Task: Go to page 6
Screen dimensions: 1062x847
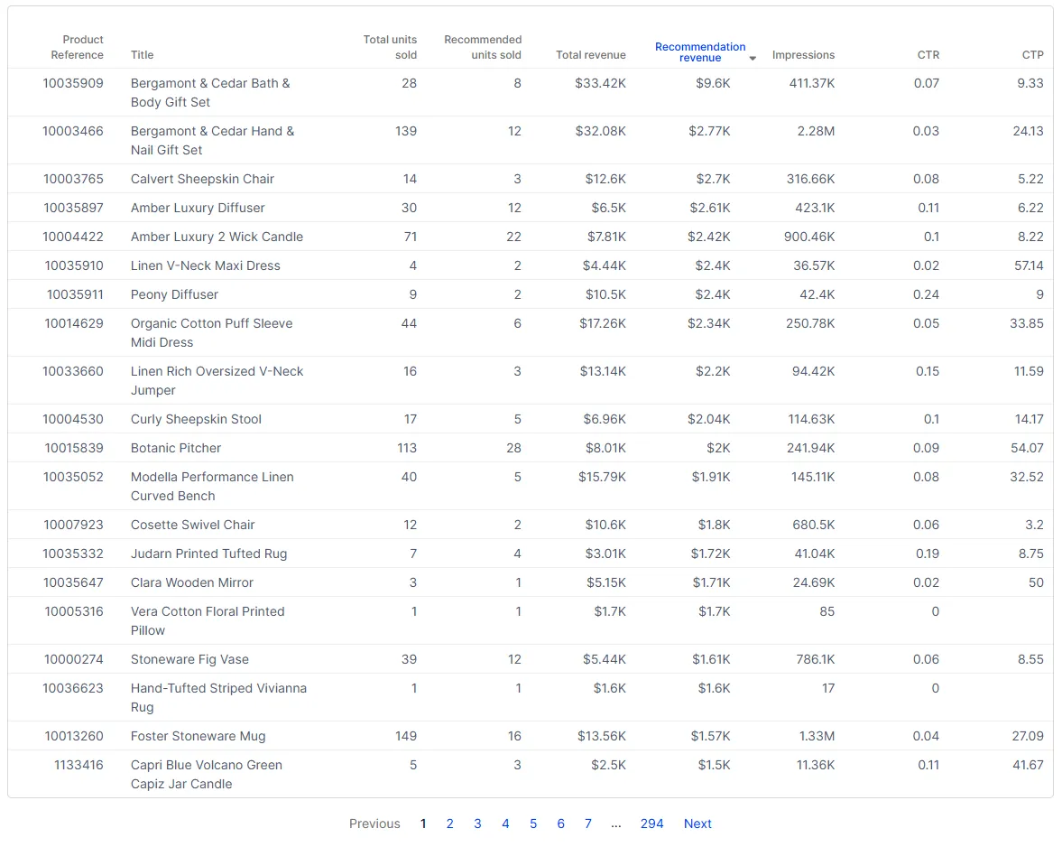Action: point(561,824)
